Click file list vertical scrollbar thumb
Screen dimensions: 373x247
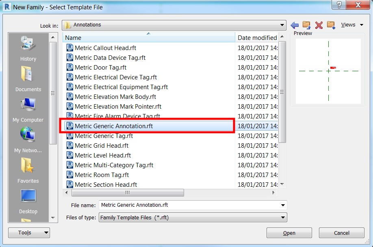click(282, 92)
